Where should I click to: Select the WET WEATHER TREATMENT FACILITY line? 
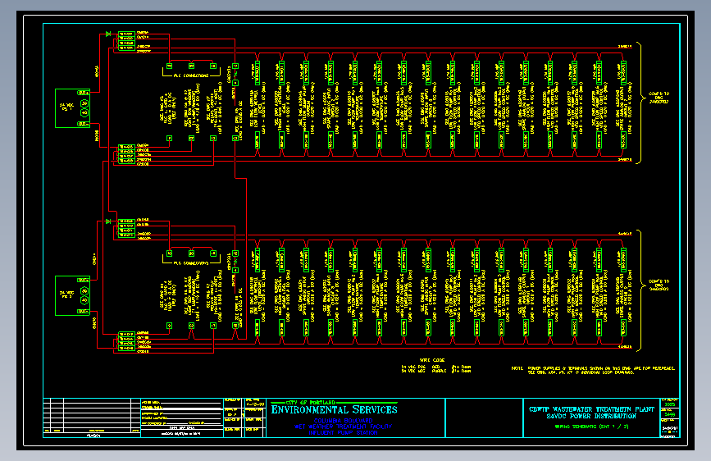tap(344, 427)
